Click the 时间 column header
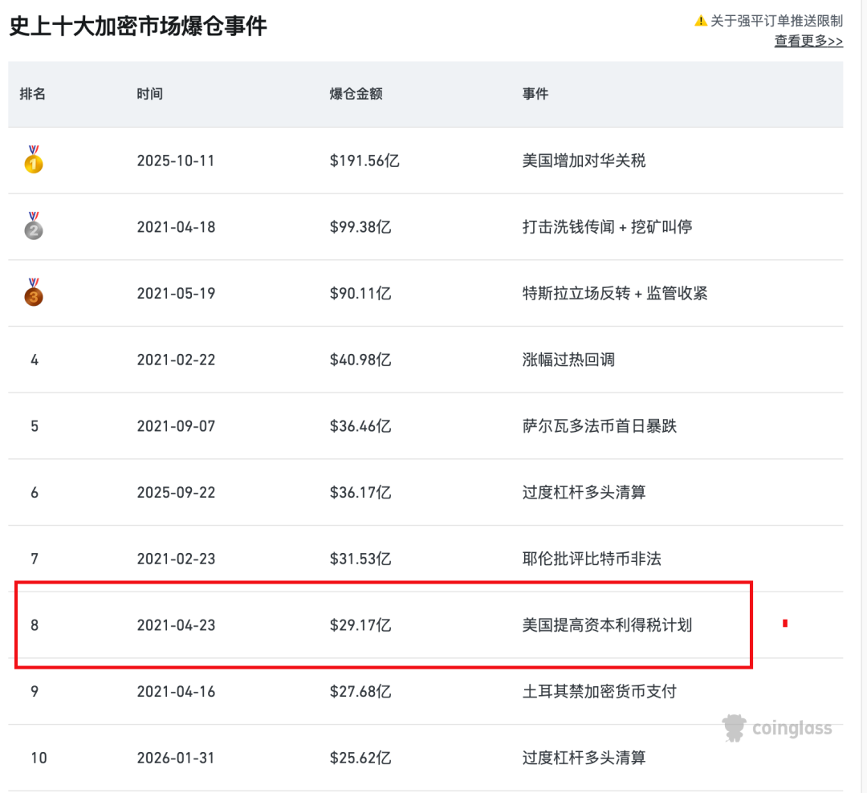The height and width of the screenshot is (793, 867). (x=150, y=94)
